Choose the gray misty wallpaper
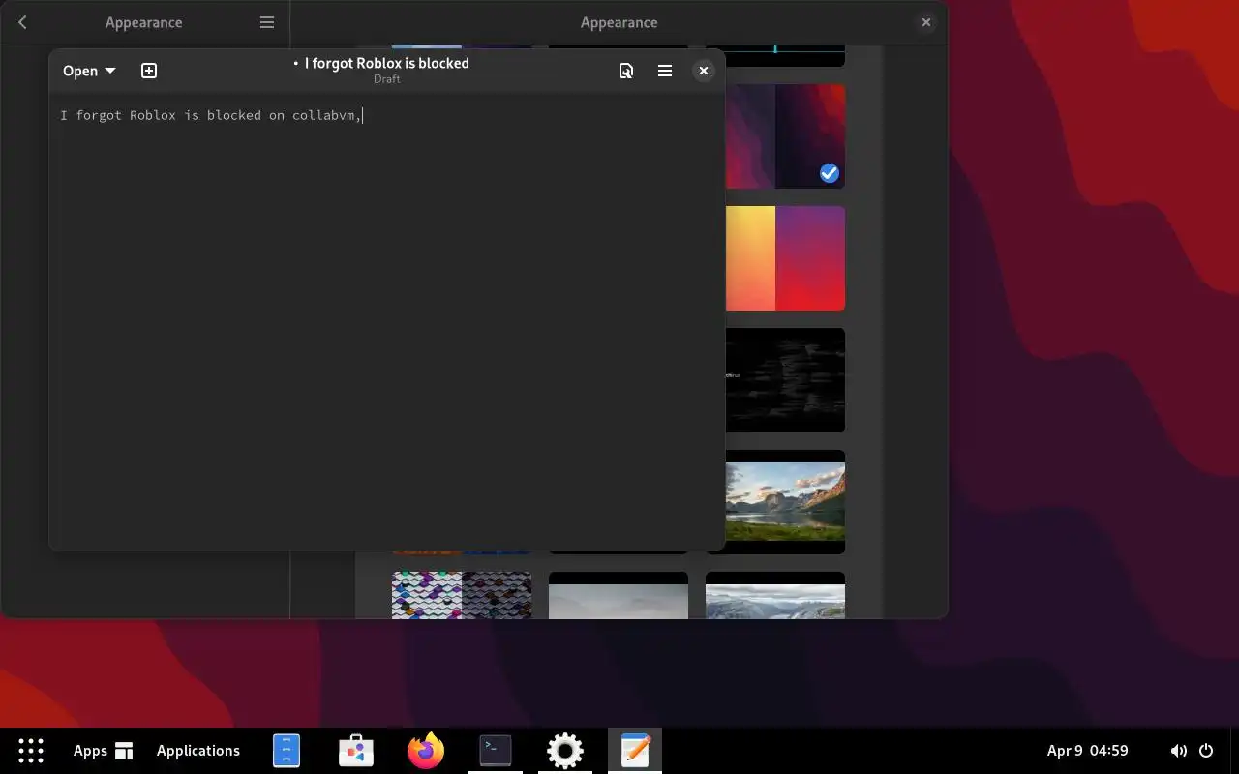The image size is (1239, 774). [619, 595]
